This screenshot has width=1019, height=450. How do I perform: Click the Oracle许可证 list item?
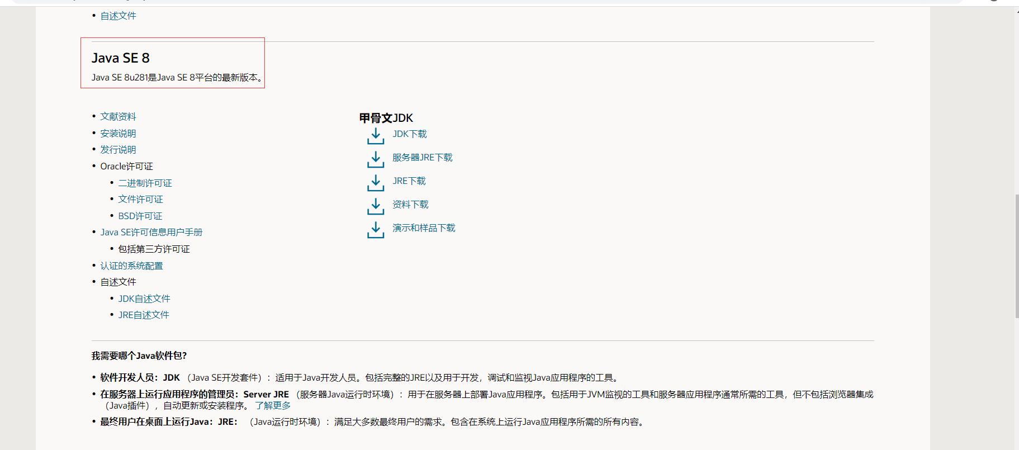click(x=126, y=167)
